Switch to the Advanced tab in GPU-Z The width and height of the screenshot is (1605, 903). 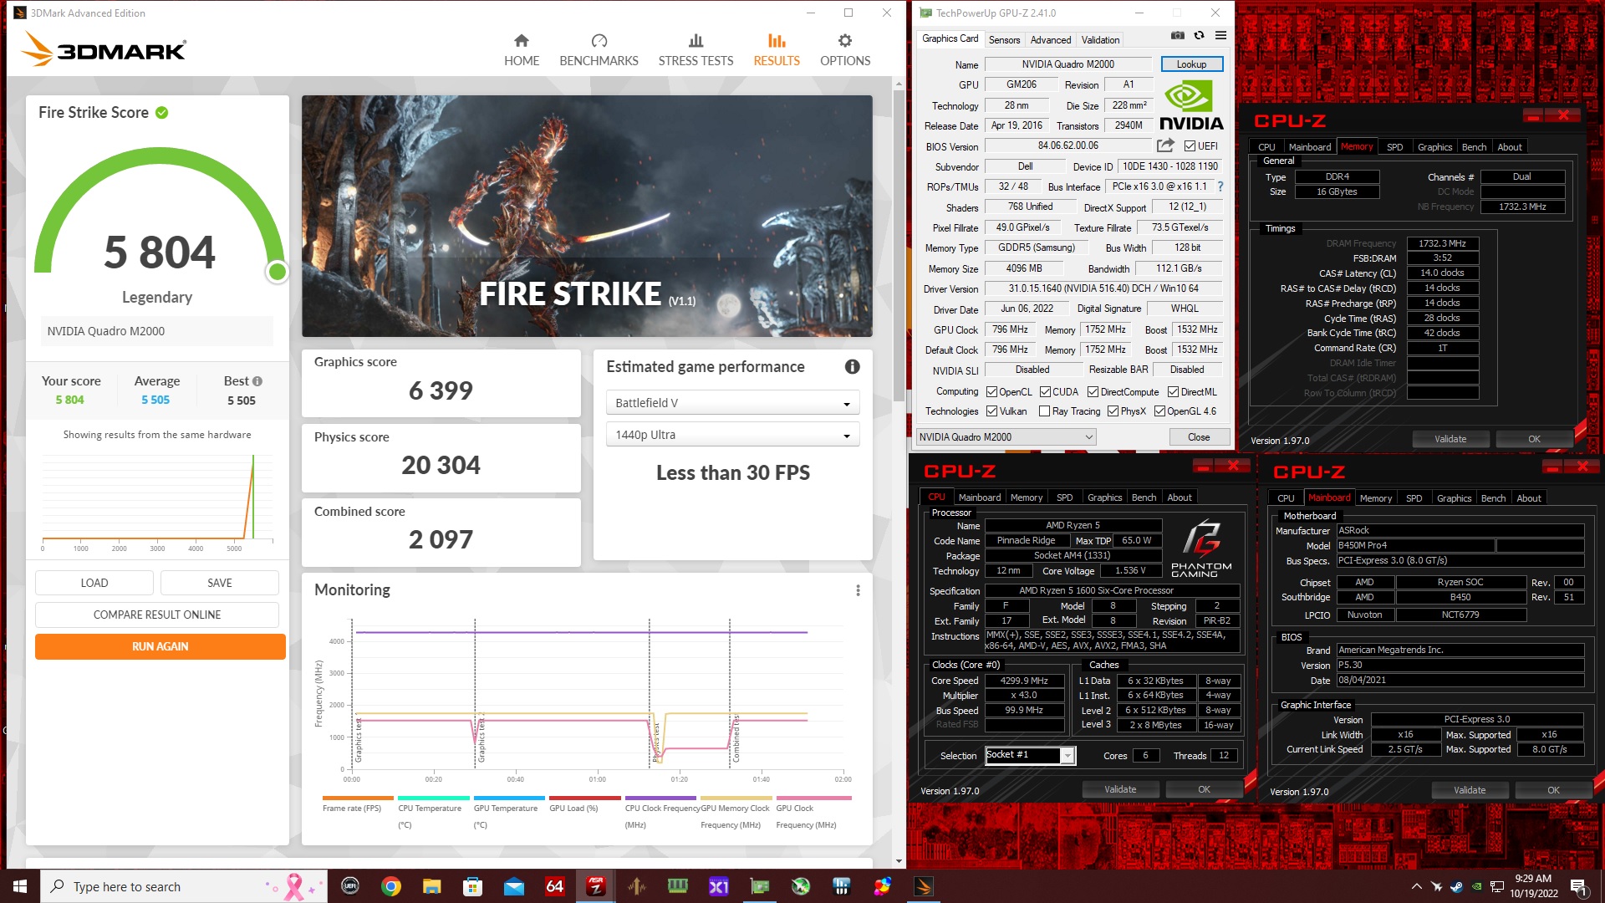click(x=1051, y=40)
